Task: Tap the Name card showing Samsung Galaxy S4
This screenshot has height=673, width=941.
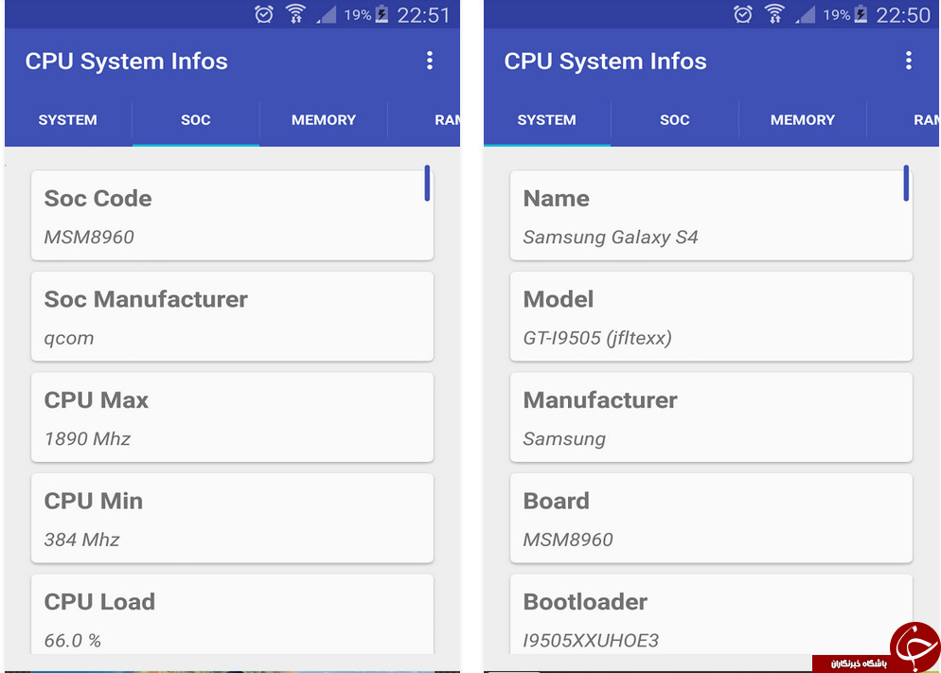Action: pos(711,215)
